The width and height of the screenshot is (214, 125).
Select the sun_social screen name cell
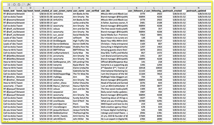coord(63,35)
